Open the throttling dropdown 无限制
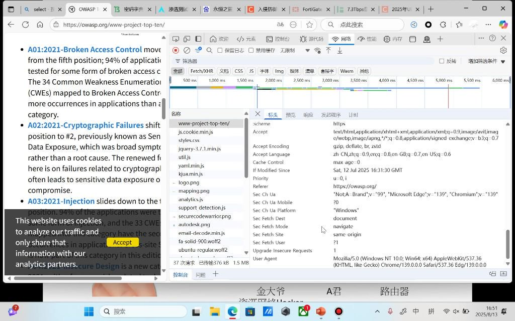The image size is (515, 321). tap(295, 51)
